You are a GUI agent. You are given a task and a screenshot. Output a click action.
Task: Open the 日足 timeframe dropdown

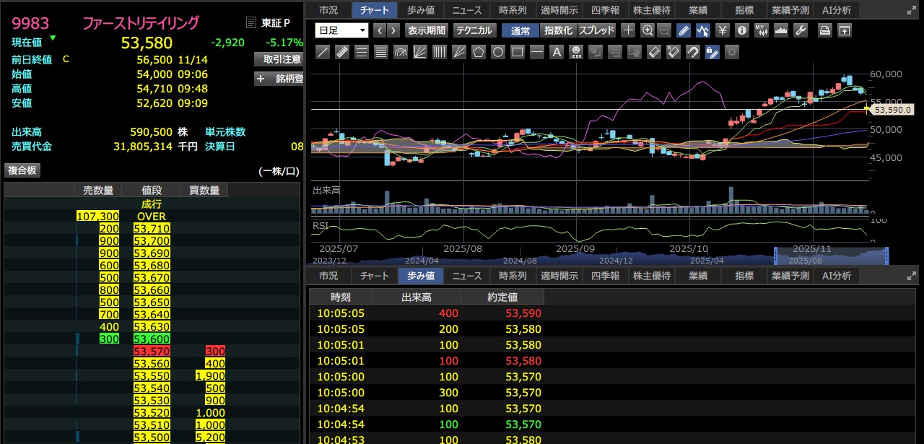pyautogui.click(x=341, y=30)
